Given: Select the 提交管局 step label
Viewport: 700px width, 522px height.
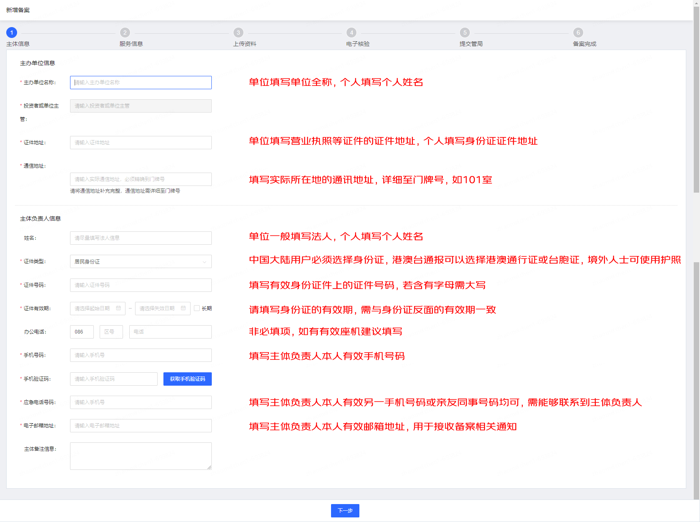Looking at the screenshot, I should pos(471,44).
